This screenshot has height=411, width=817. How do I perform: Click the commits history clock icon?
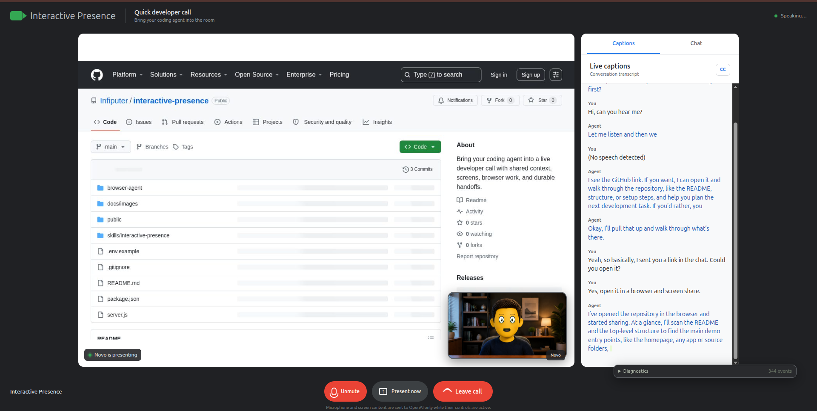click(406, 169)
